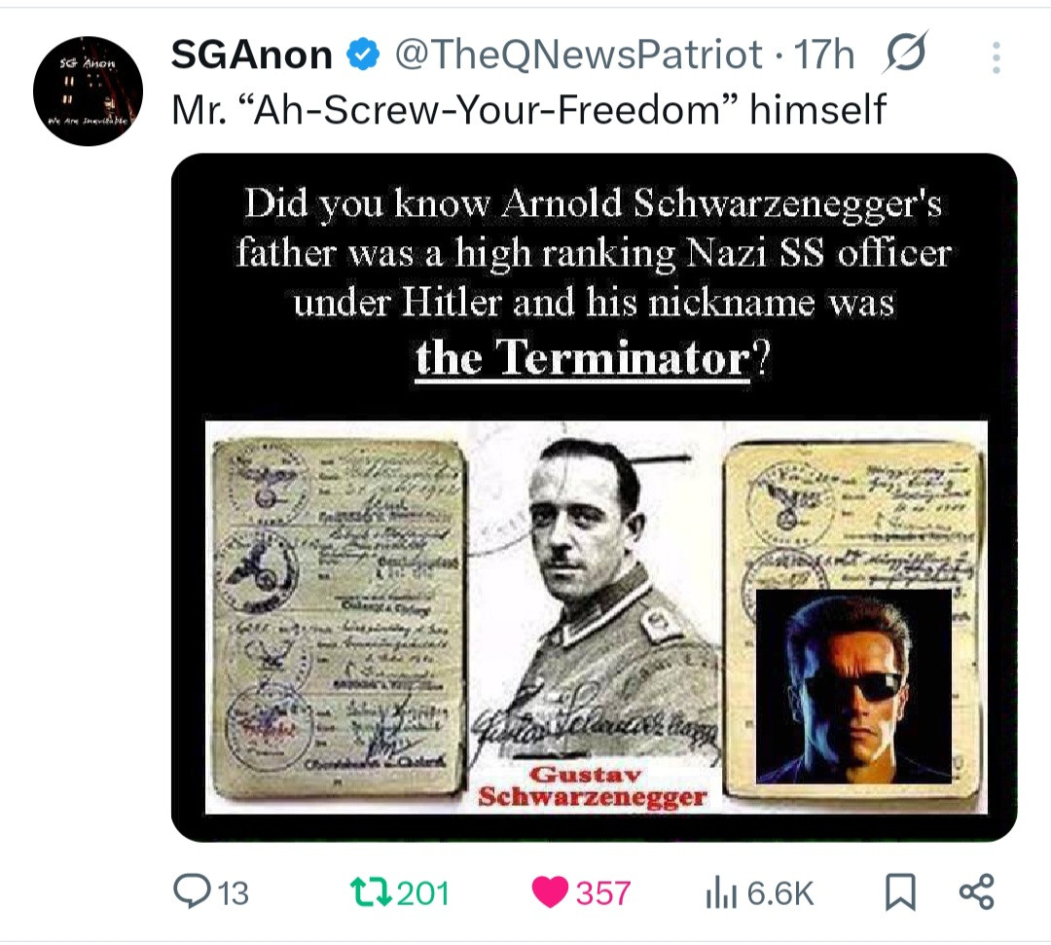Open the attached meme image

click(x=595, y=497)
